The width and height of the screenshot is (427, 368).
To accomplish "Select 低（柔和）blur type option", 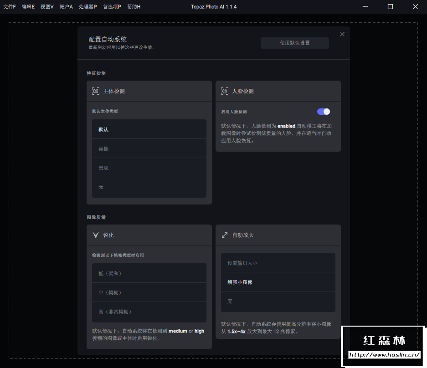I will coord(149,273).
